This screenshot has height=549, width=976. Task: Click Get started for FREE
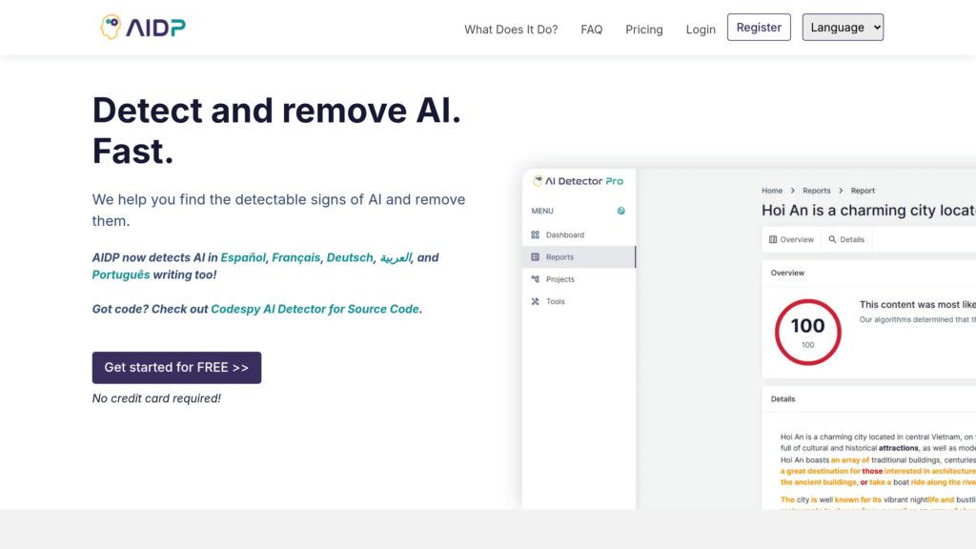click(x=176, y=367)
